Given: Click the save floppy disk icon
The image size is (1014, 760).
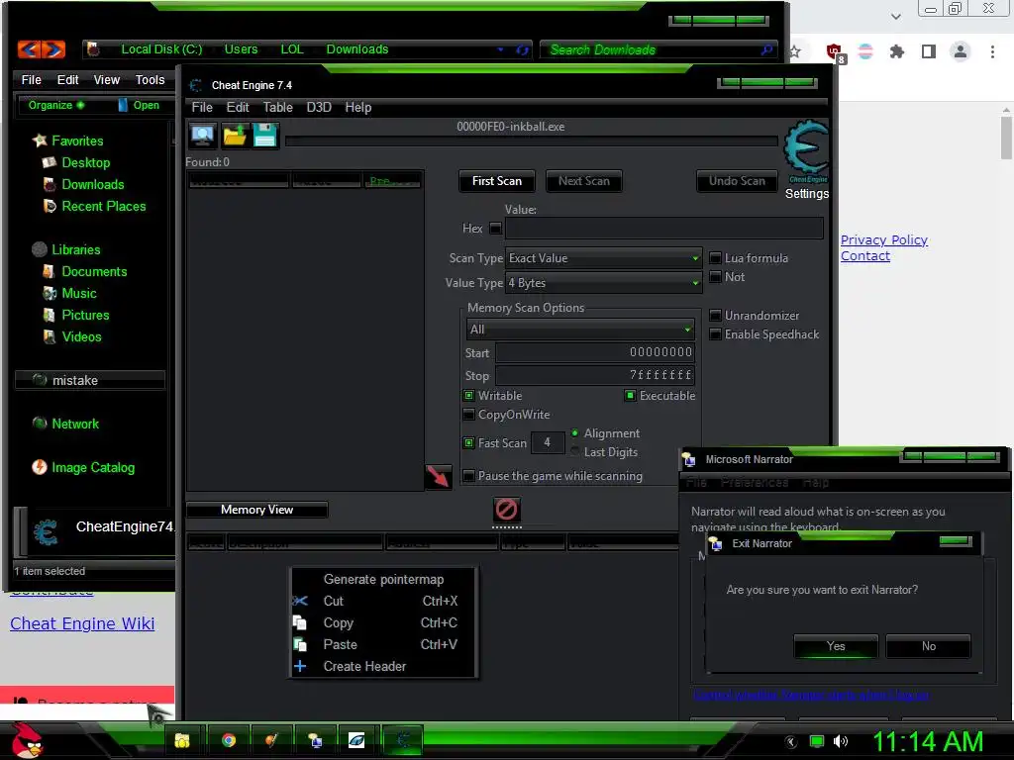Looking at the screenshot, I should (x=265, y=136).
